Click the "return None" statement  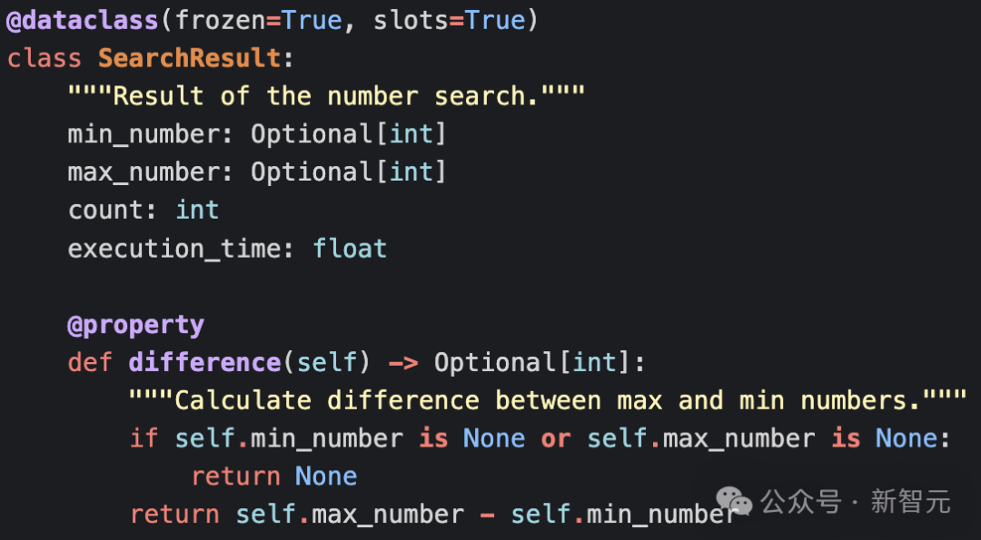click(273, 476)
